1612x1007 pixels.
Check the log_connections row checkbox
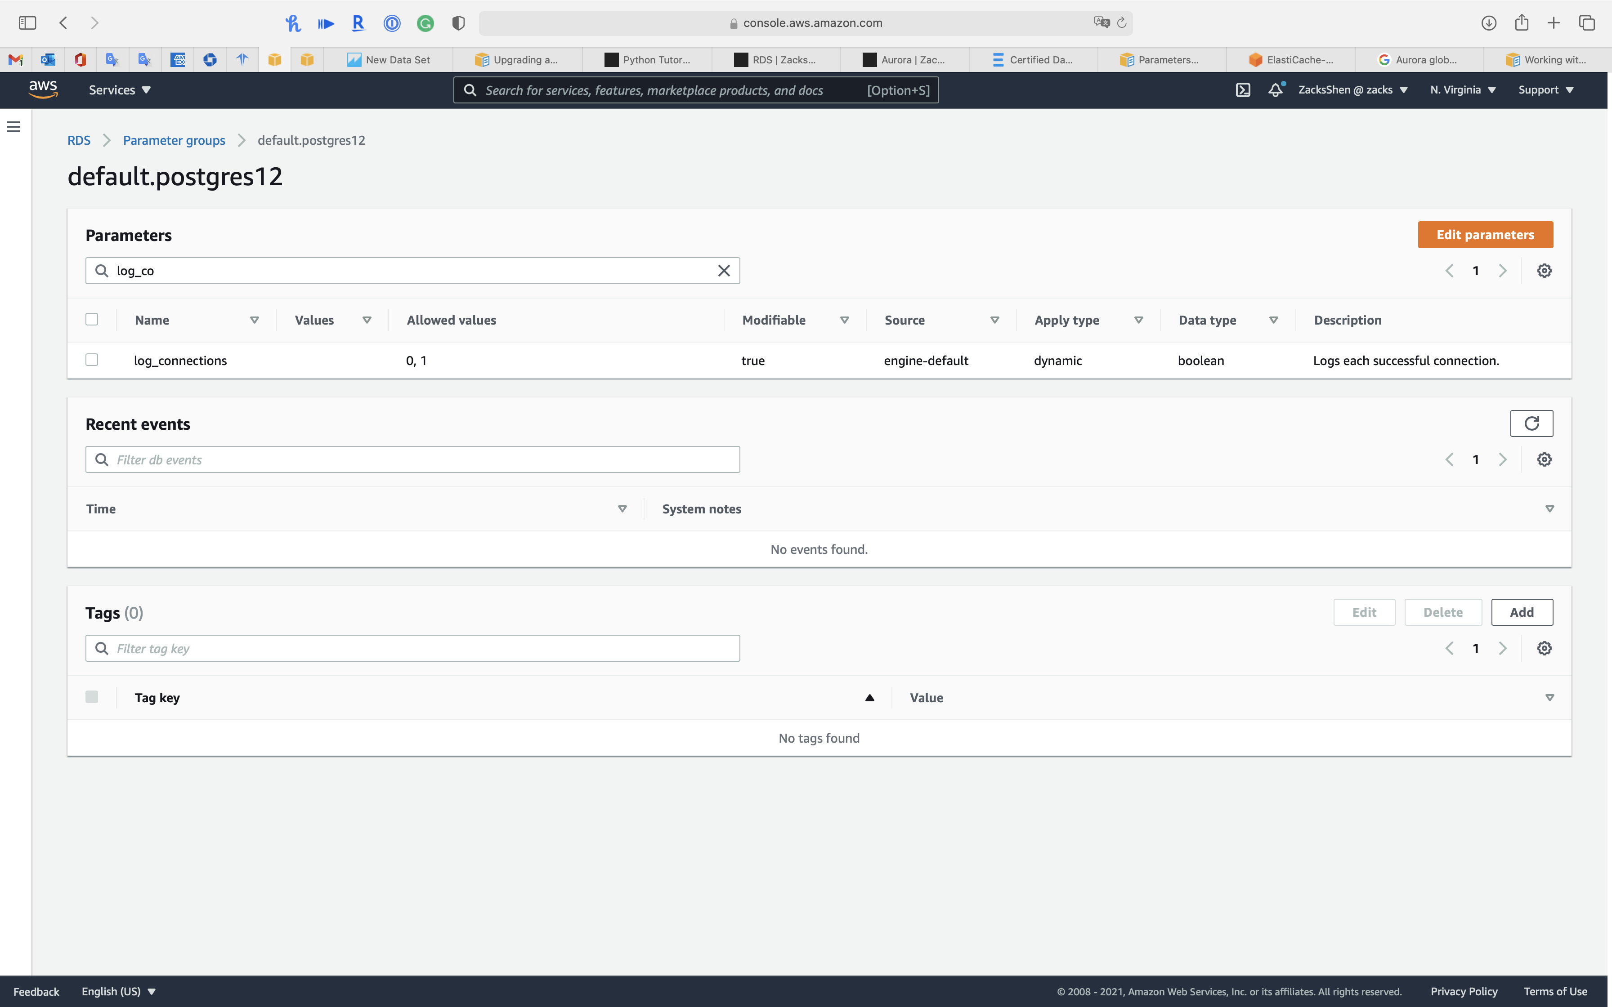coord(92,360)
